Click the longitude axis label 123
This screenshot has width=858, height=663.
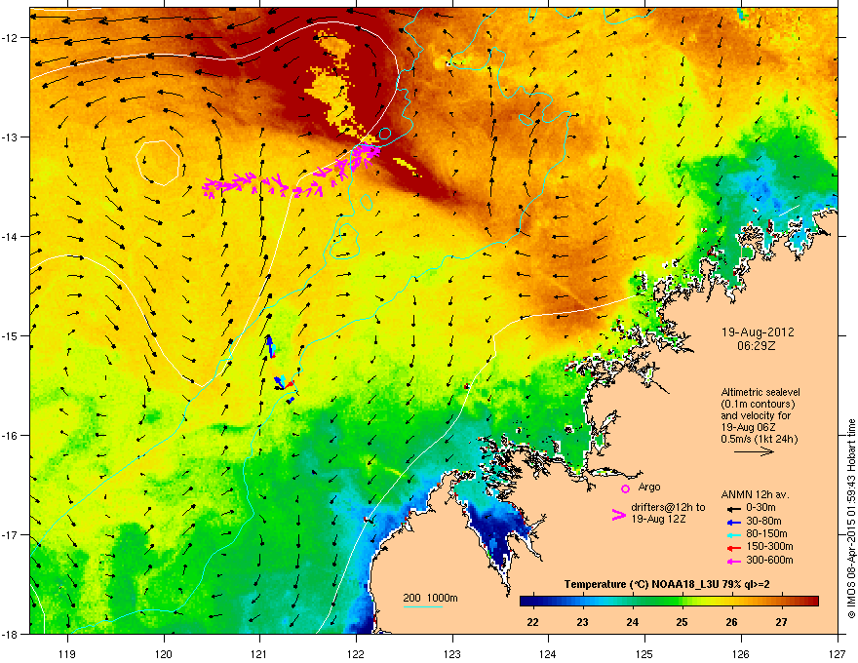[x=452, y=653]
